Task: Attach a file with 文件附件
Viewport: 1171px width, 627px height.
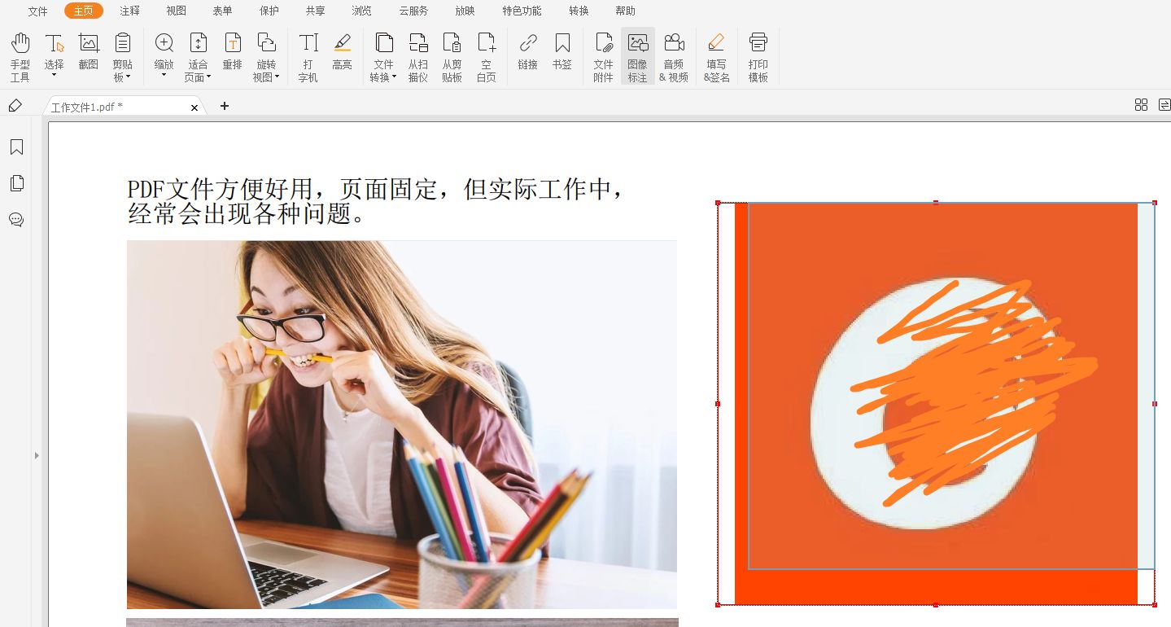Action: click(603, 55)
